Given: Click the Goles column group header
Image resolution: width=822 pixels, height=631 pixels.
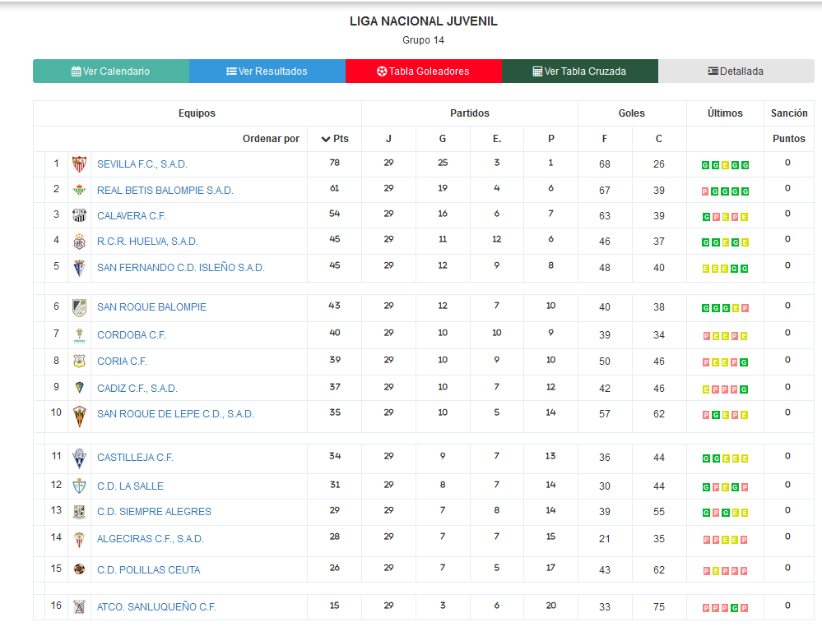Looking at the screenshot, I should pos(632,113).
